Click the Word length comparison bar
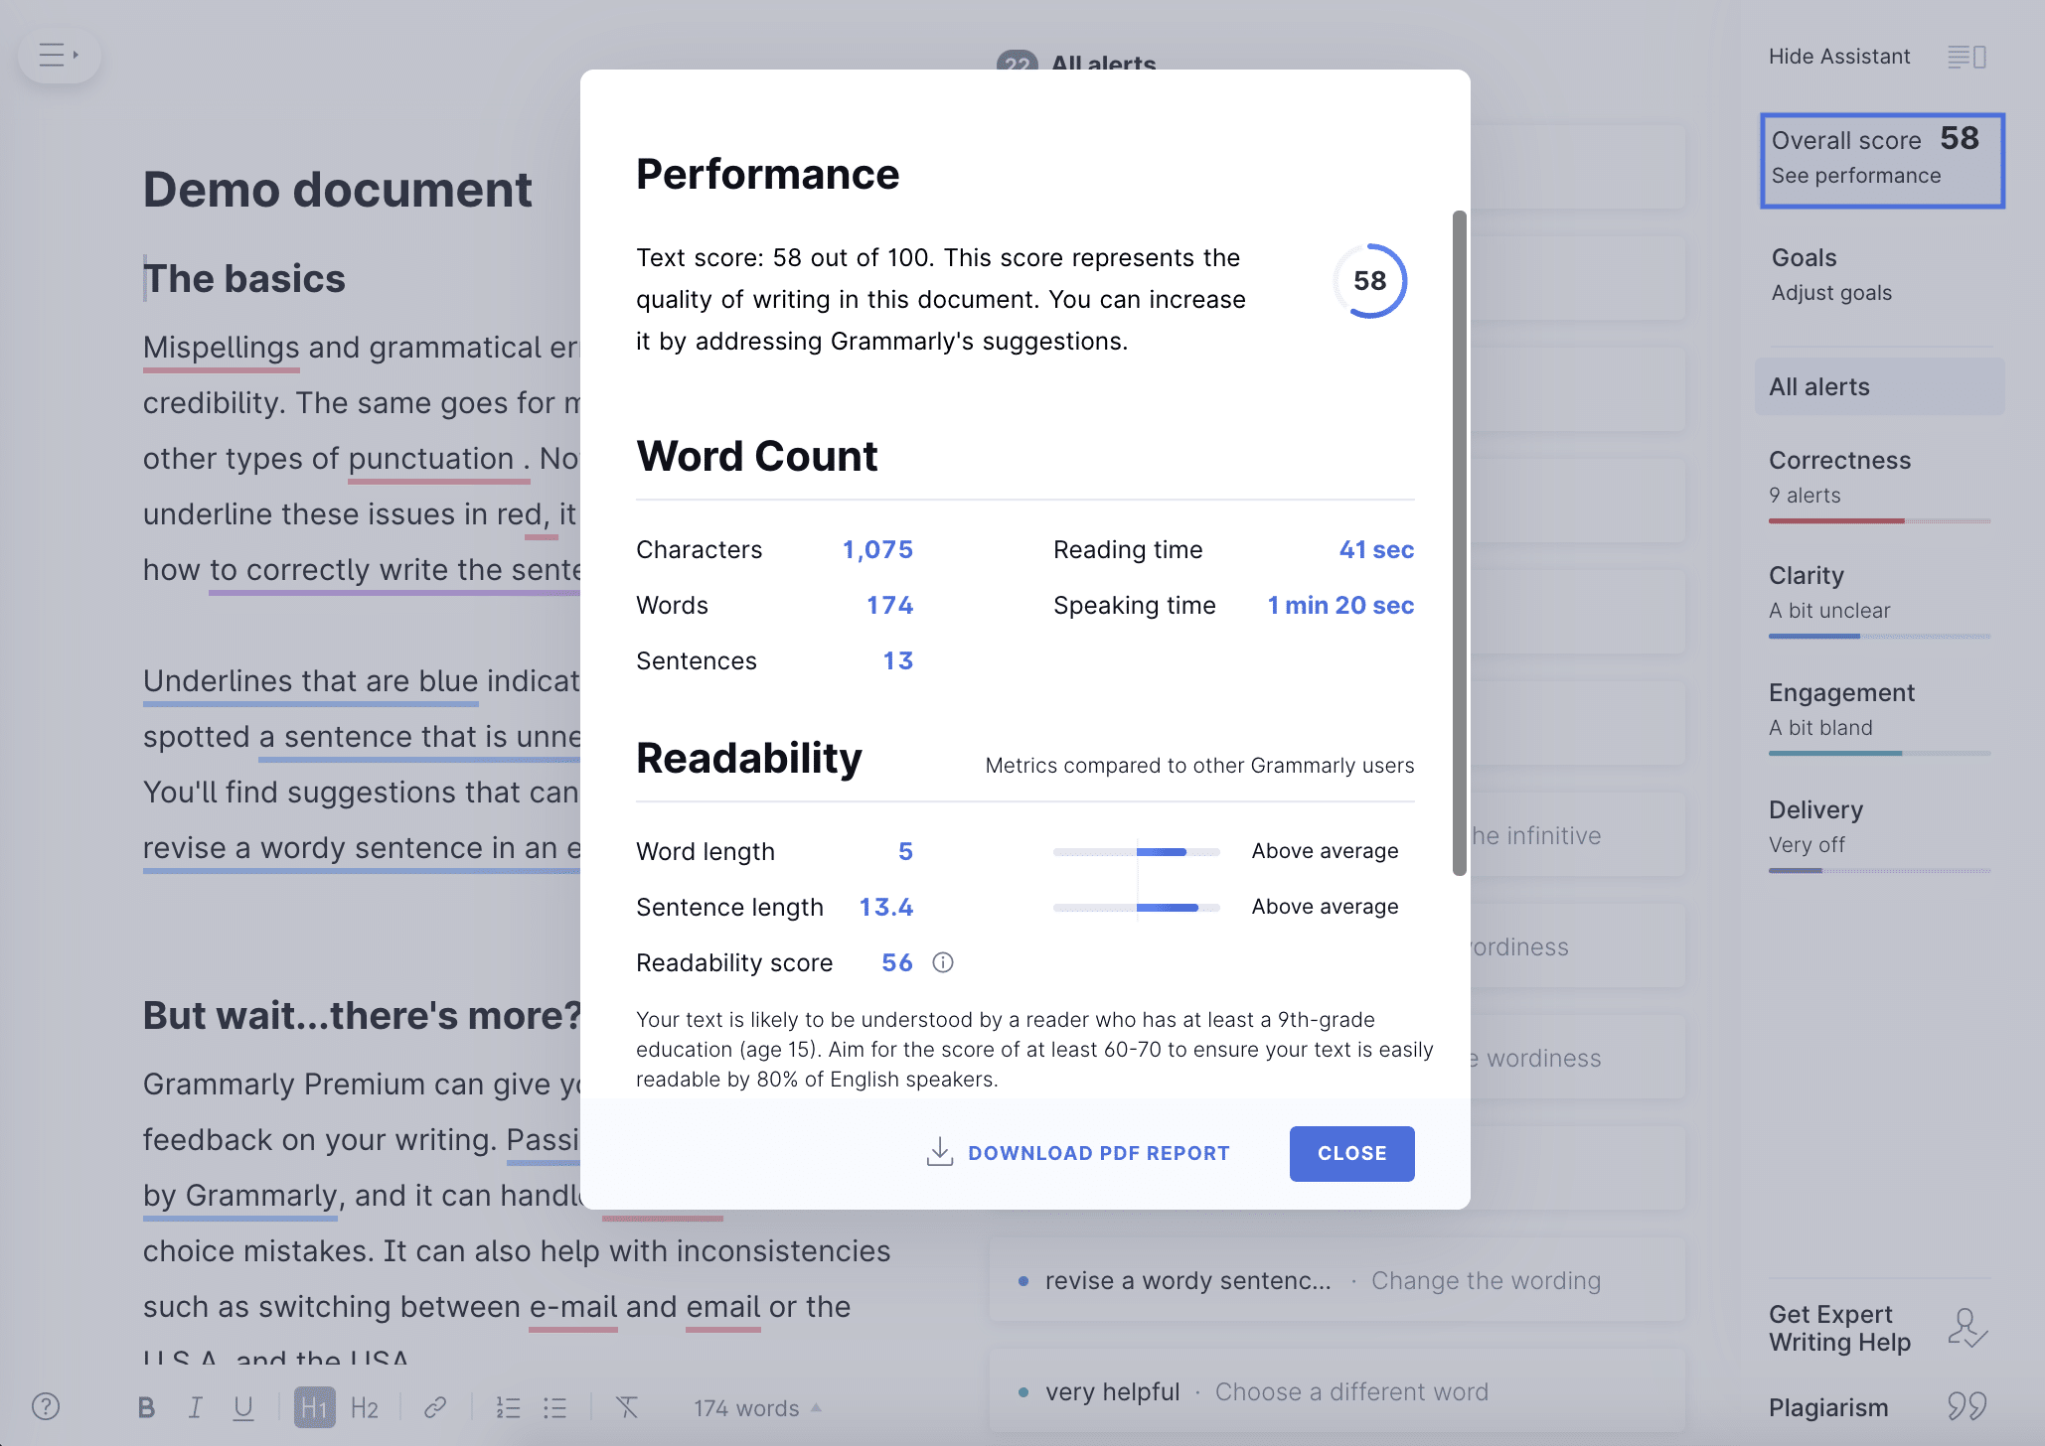This screenshot has height=1446, width=2045. [1137, 851]
